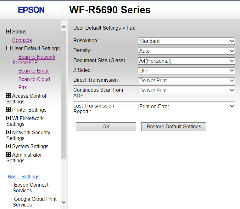This screenshot has height=209, width=240.
Task: Click the OK button
Action: pyautogui.click(x=106, y=127)
